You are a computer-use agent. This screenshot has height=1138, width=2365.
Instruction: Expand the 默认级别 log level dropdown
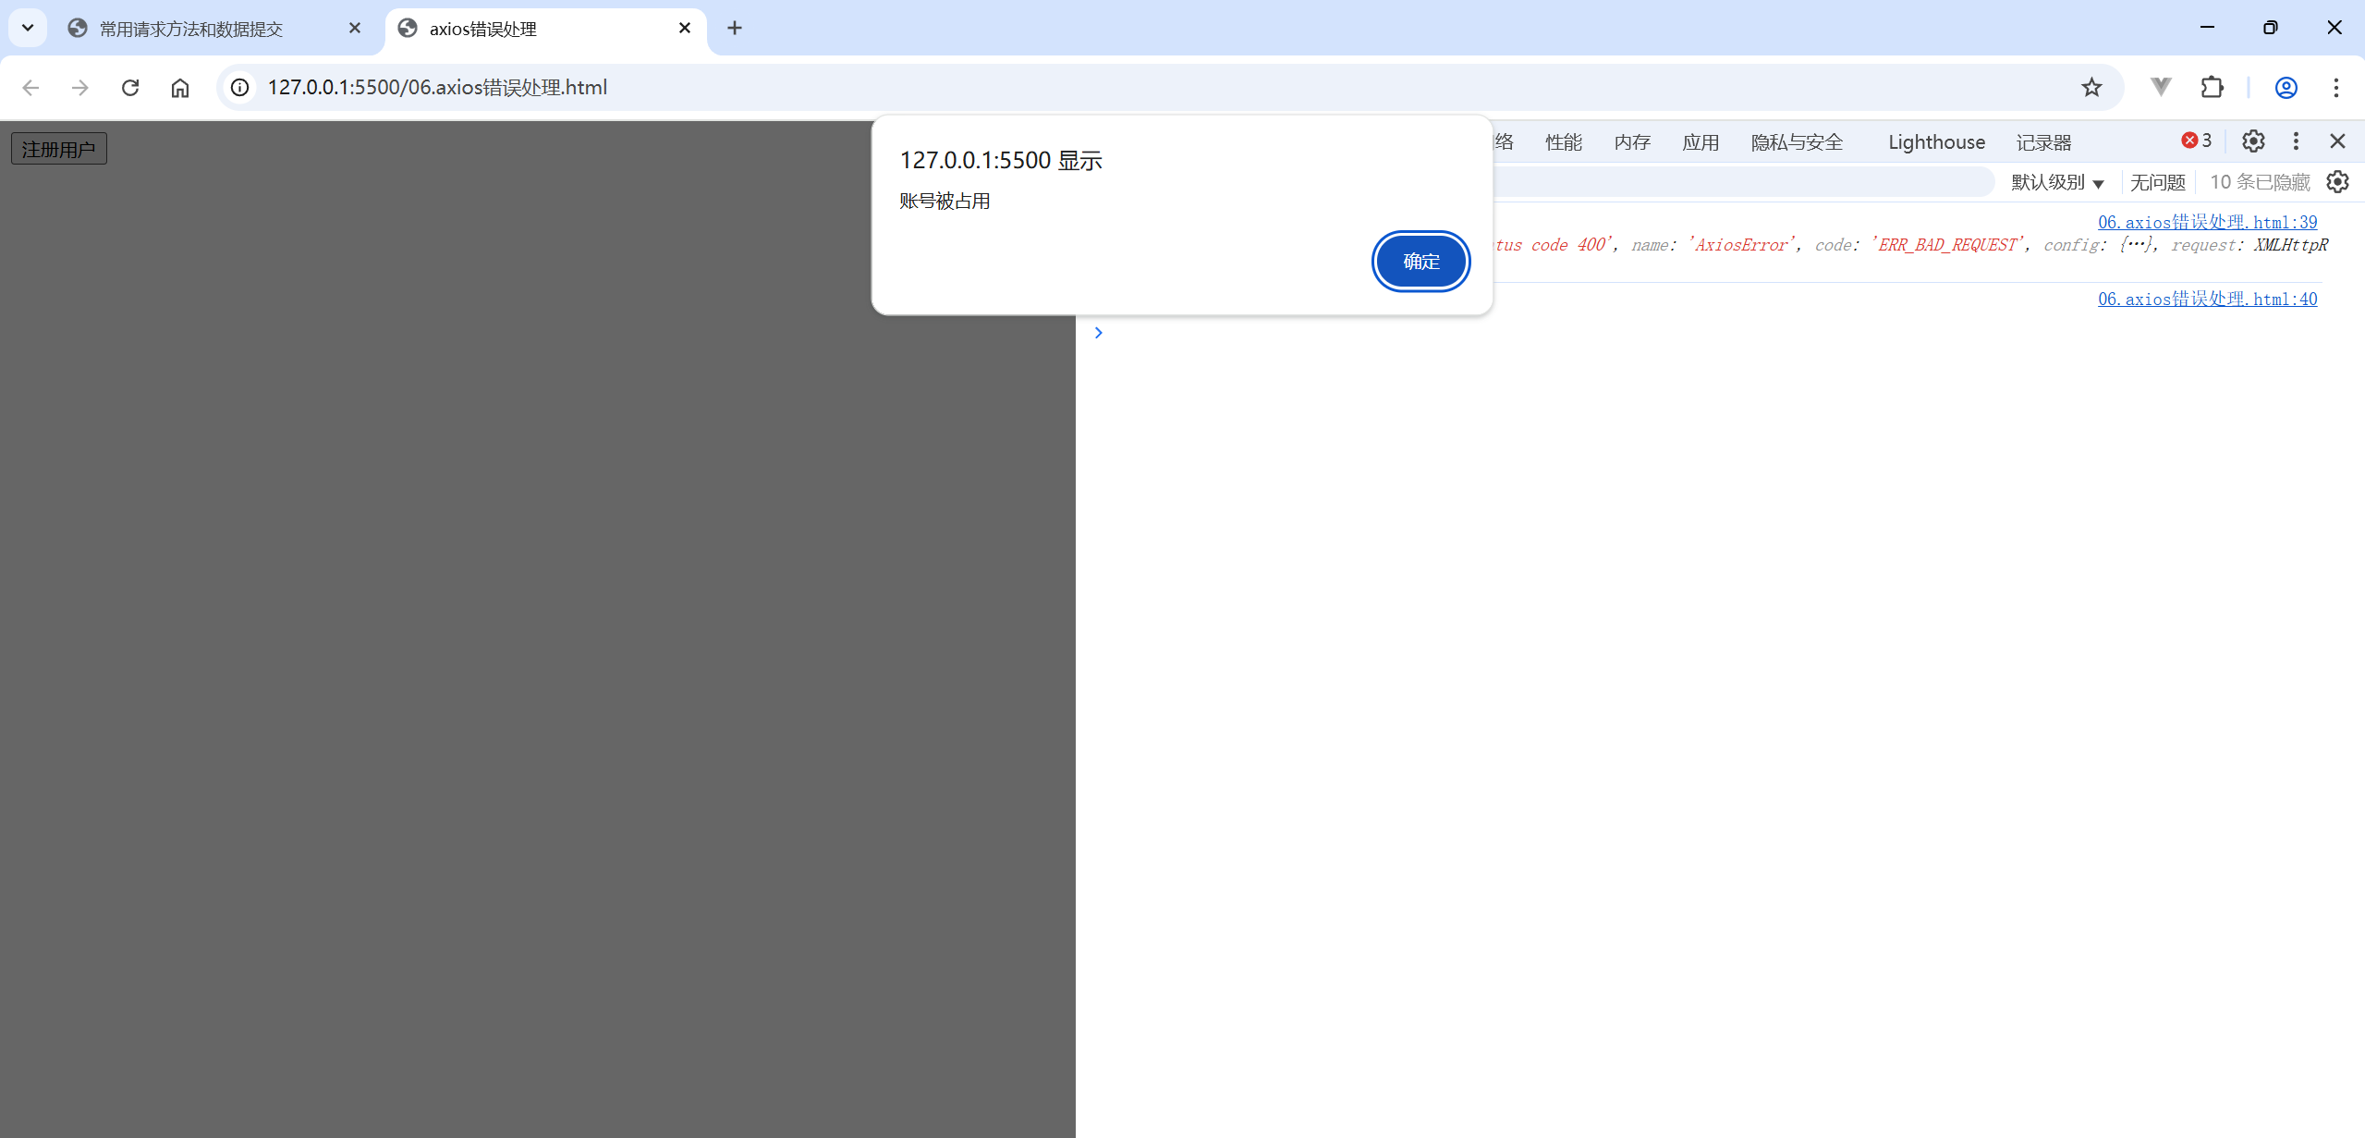(x=2057, y=182)
